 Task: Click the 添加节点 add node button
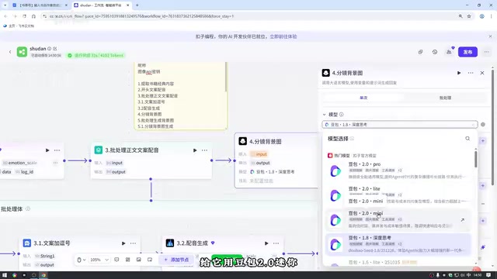[176, 260]
